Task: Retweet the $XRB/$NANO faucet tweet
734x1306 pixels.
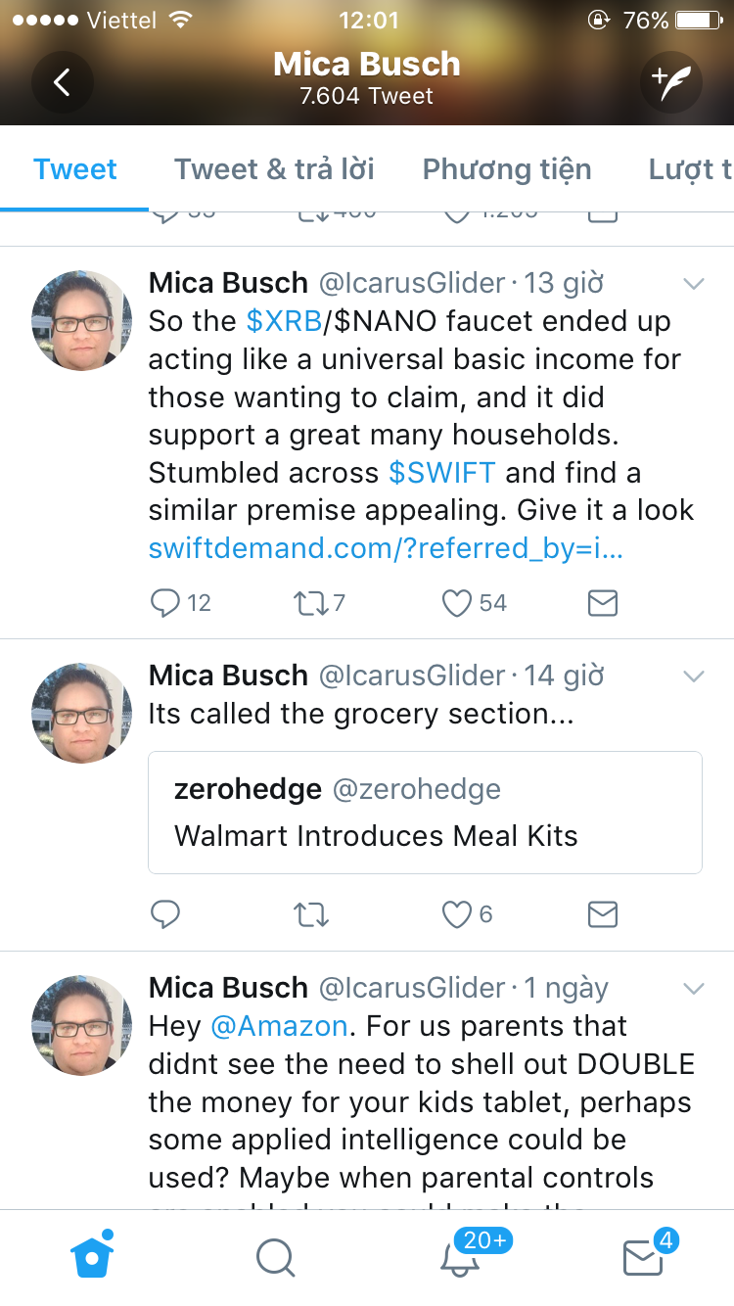Action: [311, 603]
